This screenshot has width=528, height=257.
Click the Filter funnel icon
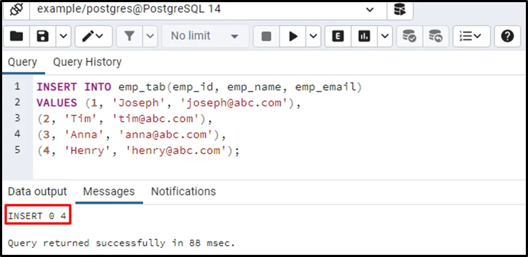click(129, 36)
